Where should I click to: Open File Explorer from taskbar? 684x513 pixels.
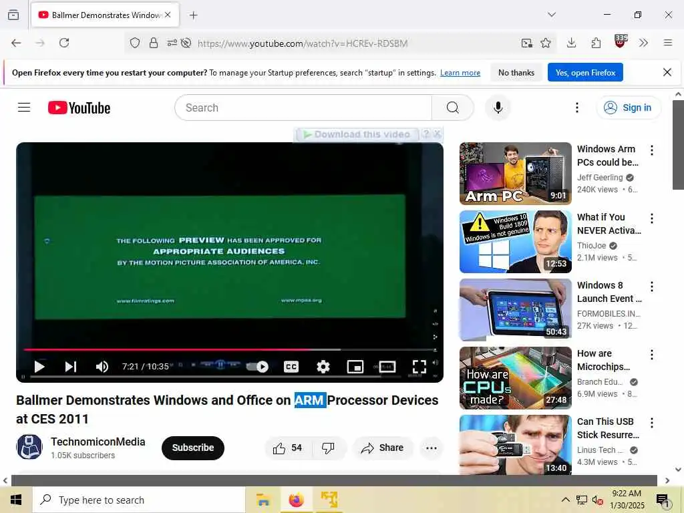[x=263, y=500]
